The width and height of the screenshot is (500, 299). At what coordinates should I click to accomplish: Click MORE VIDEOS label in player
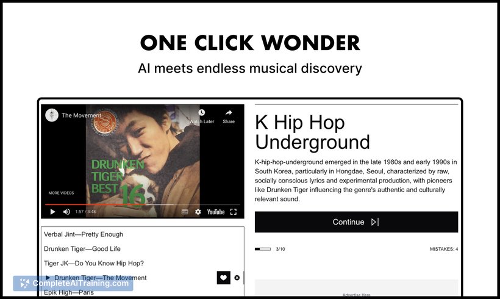[x=61, y=193]
